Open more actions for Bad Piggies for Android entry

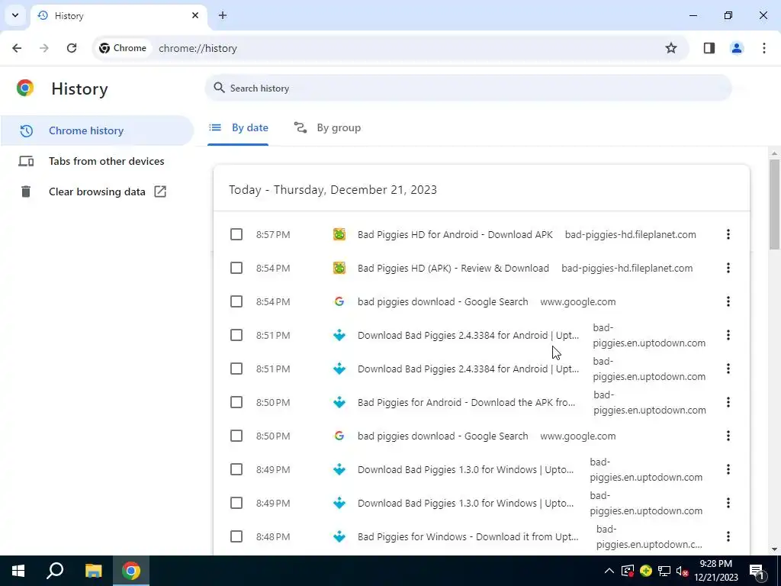coord(728,402)
